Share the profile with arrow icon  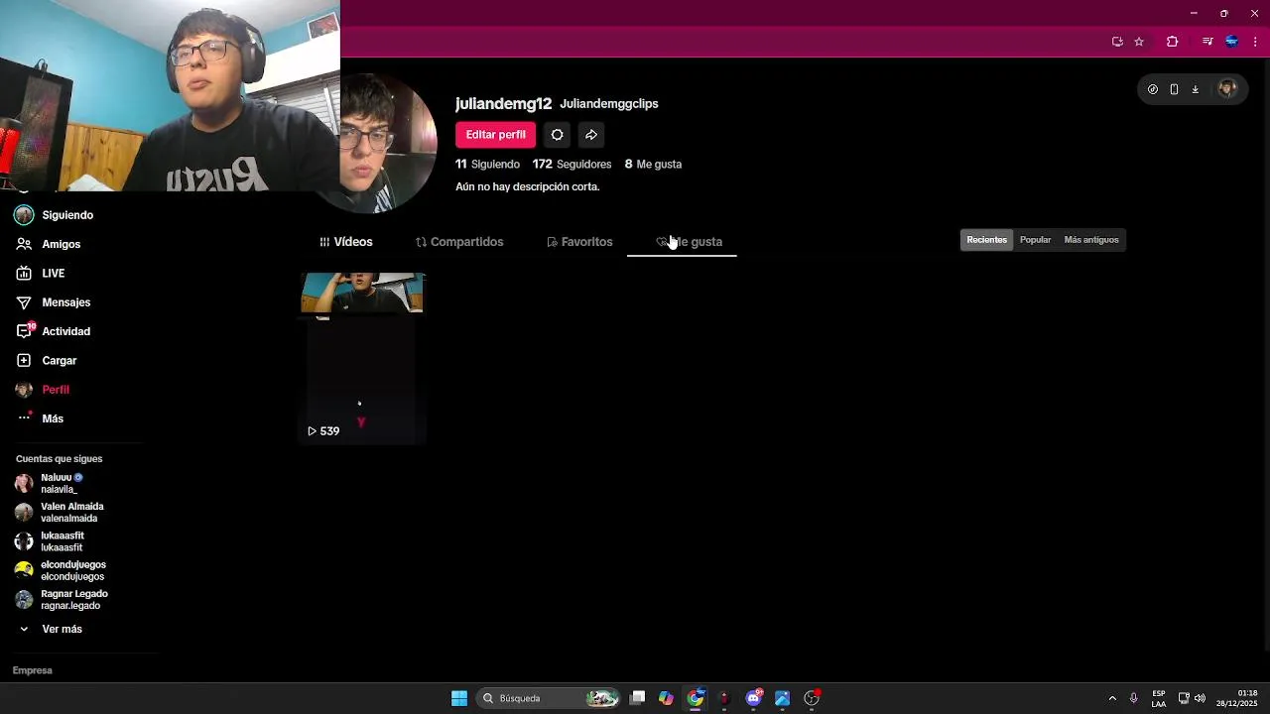click(591, 135)
